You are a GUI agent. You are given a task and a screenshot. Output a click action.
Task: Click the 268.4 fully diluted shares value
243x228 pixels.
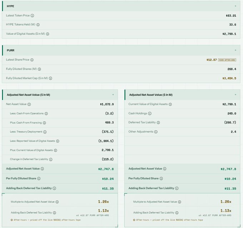232,69
